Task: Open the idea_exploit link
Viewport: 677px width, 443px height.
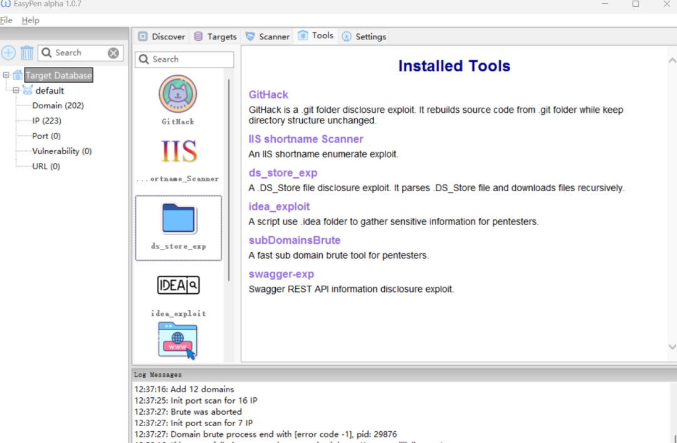Action: click(279, 206)
